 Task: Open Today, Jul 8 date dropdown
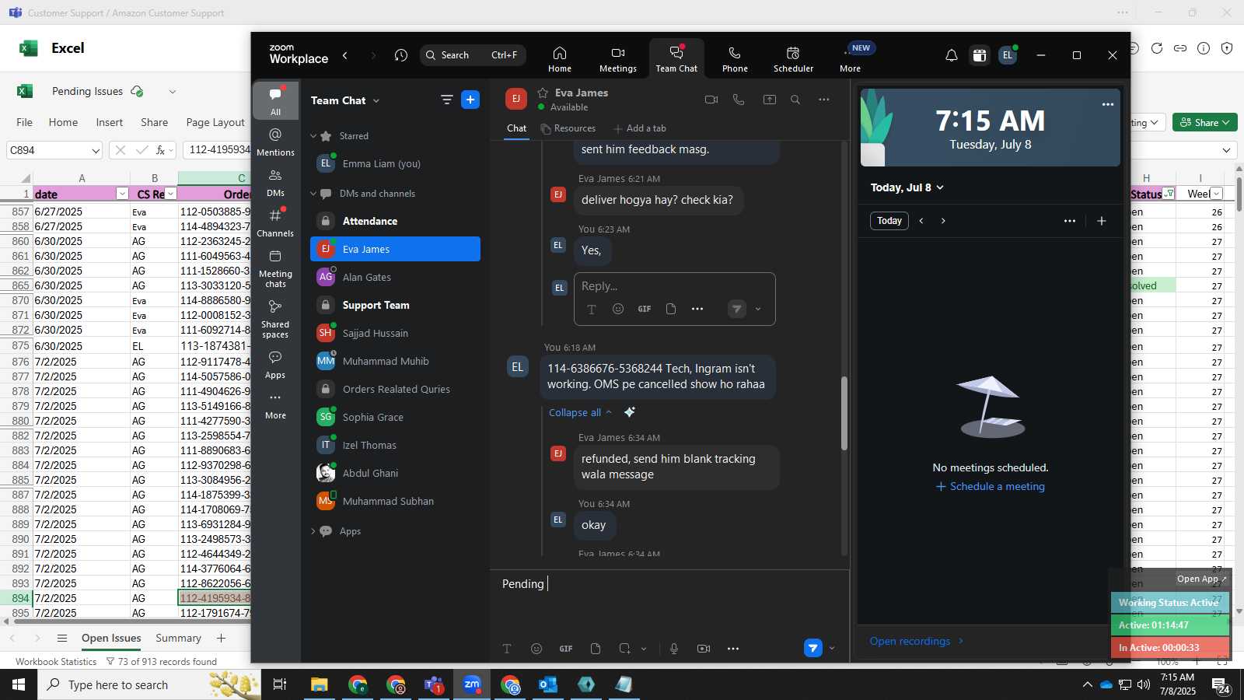tap(907, 187)
